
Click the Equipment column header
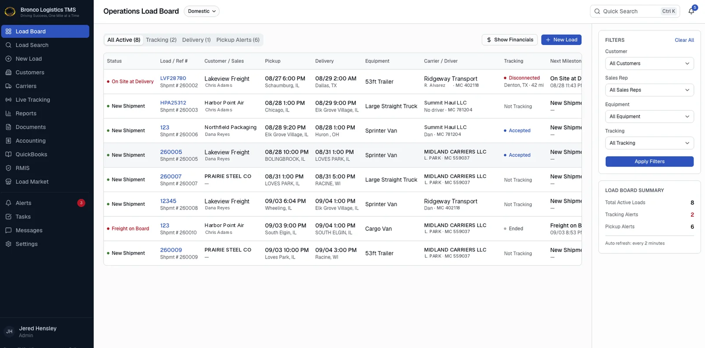(377, 61)
